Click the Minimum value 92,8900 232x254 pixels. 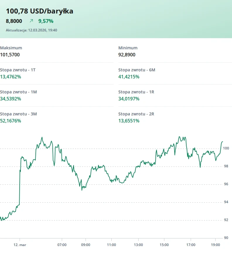(127, 55)
